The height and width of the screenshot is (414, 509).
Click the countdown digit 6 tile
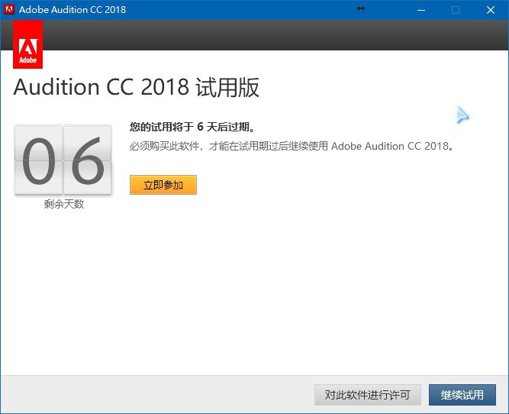pyautogui.click(x=87, y=161)
